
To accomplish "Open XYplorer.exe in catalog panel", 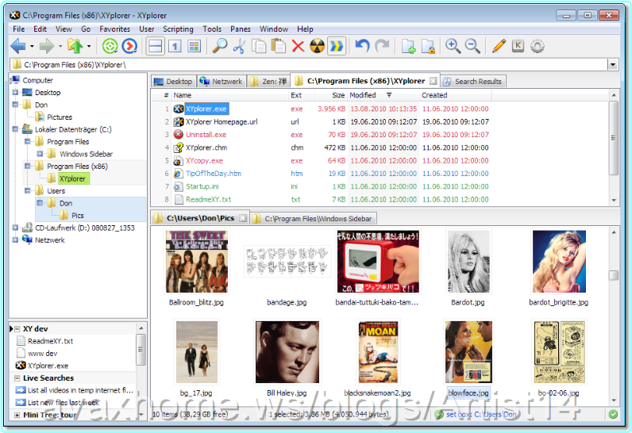I will pyautogui.click(x=48, y=366).
